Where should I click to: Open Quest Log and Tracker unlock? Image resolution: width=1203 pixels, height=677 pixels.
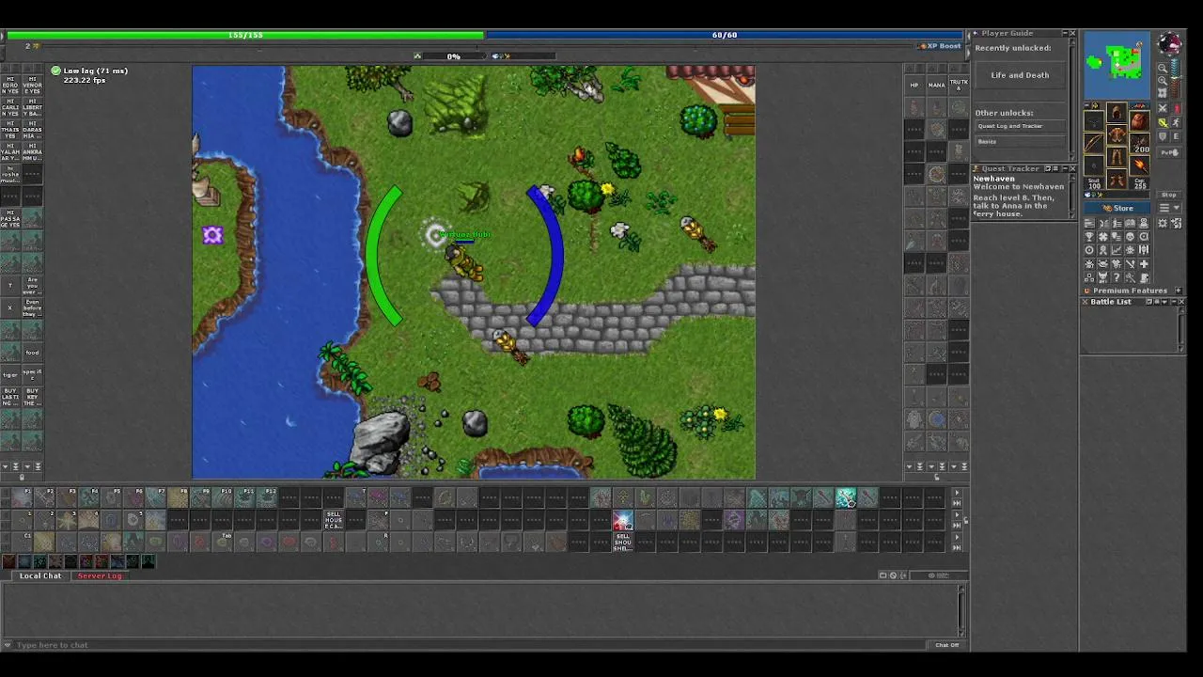point(1020,126)
